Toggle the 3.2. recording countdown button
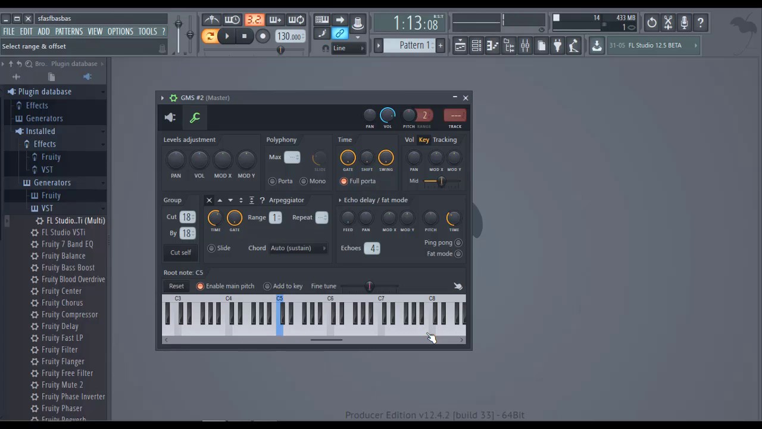Viewport: 762px width, 429px height. pyautogui.click(x=254, y=20)
